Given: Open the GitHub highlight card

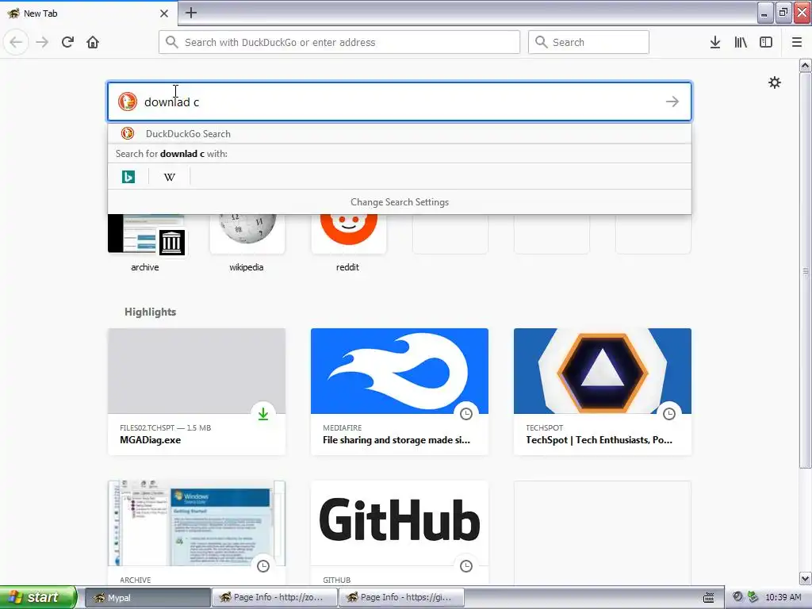Looking at the screenshot, I should (400, 534).
